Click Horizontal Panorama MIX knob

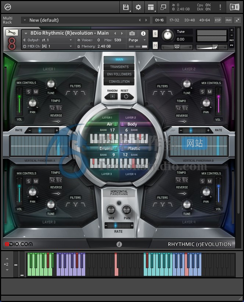tap(111, 210)
